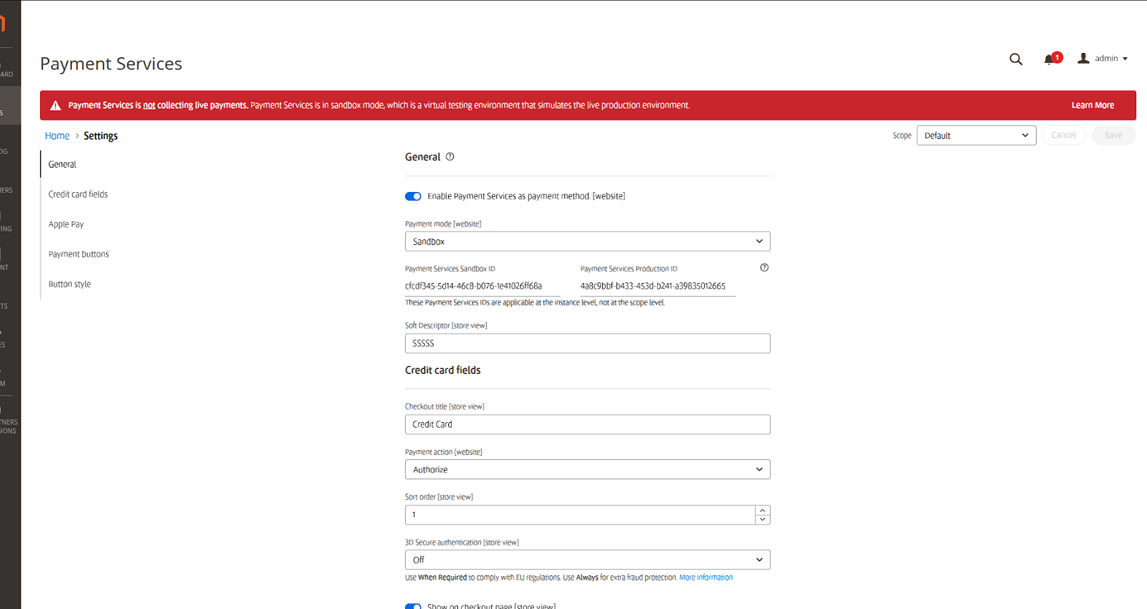Click the admin user account icon
The image size is (1147, 609).
[x=1083, y=59]
